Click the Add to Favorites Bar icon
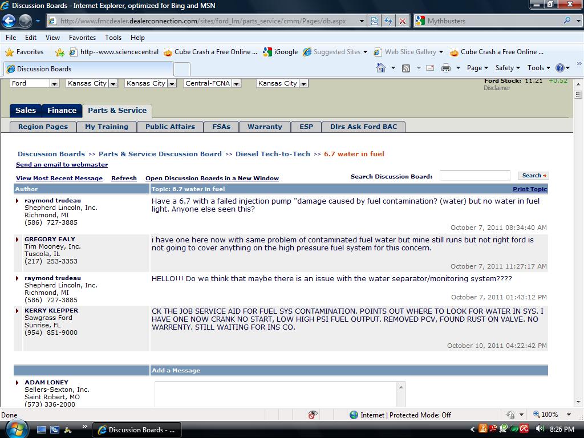This screenshot has width=584, height=438. pyautogui.click(x=59, y=52)
